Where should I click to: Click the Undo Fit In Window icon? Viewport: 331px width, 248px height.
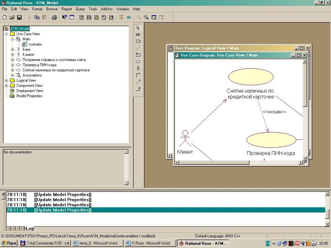coord(162,17)
